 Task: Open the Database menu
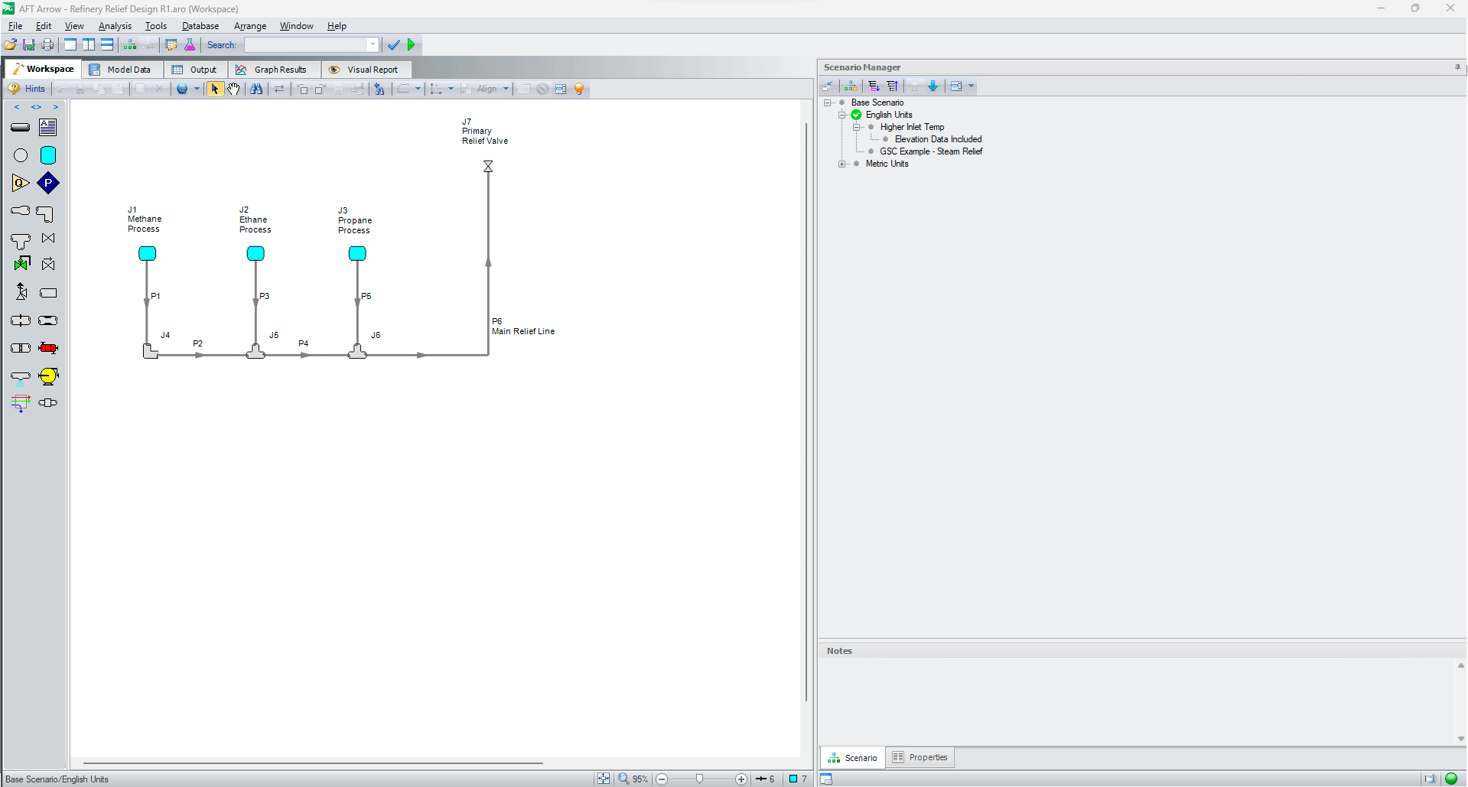[200, 26]
